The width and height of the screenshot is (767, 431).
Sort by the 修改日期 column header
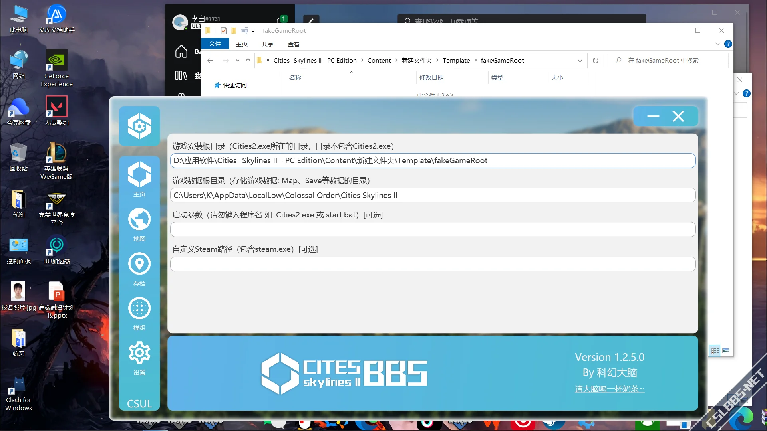[x=431, y=78]
